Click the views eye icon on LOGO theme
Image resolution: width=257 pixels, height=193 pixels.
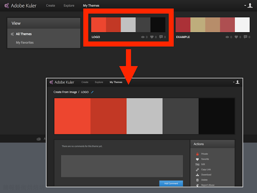143,37
